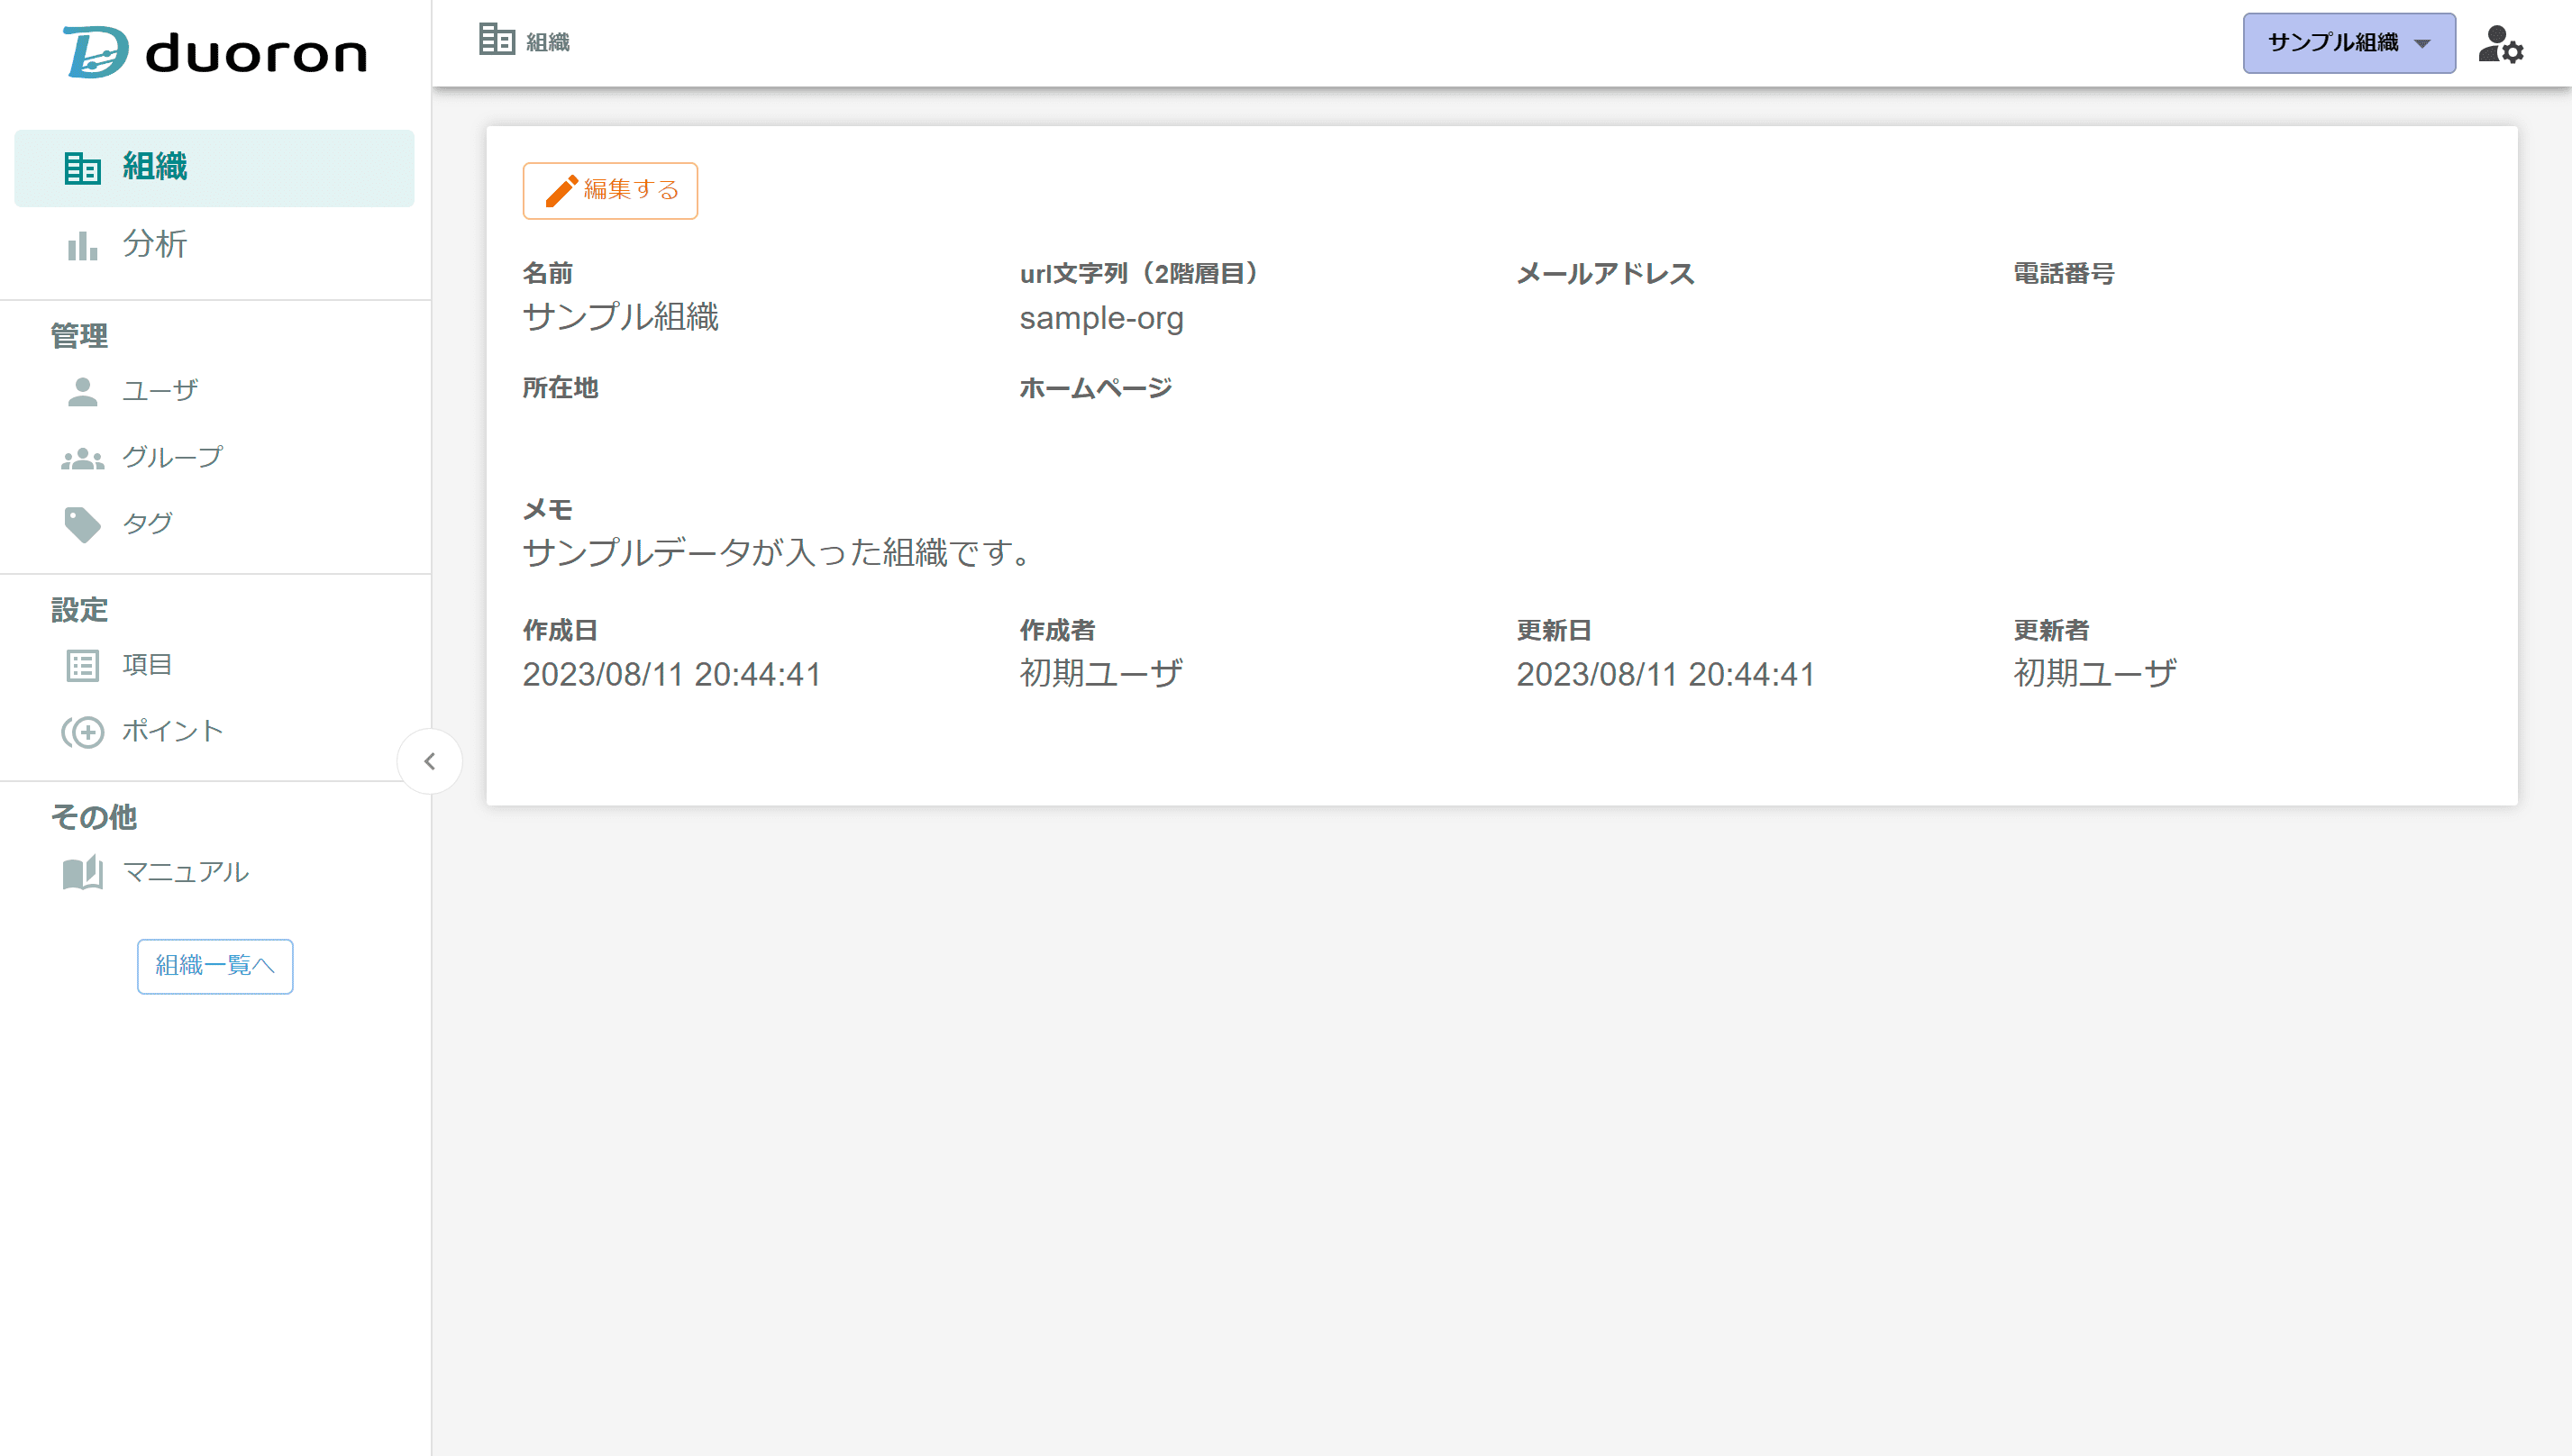Click the 設定 section heading
The height and width of the screenshot is (1456, 2572).
79,609
